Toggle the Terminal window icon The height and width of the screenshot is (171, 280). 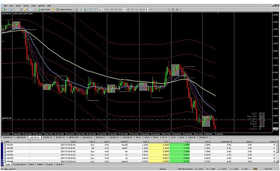coord(30,9)
